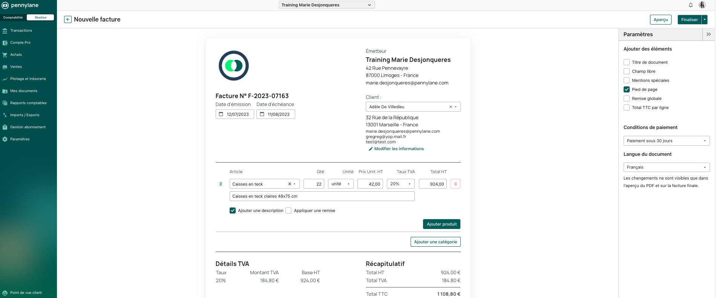Click the Total HT field showing 924,00
The height and width of the screenshot is (298, 716).
click(433, 184)
